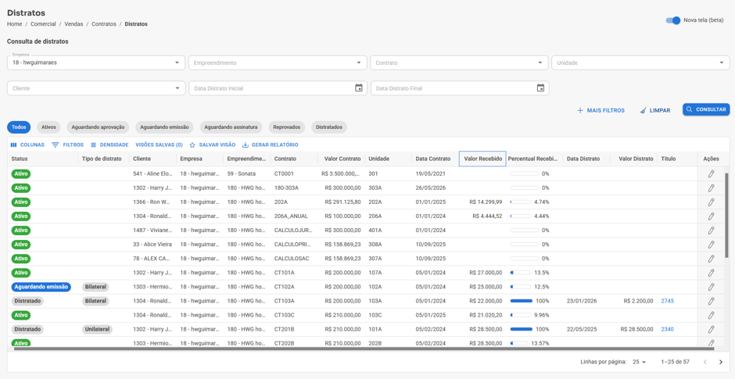735x379 pixels.
Task: Click the vertical table scrollbar
Action: [726, 215]
